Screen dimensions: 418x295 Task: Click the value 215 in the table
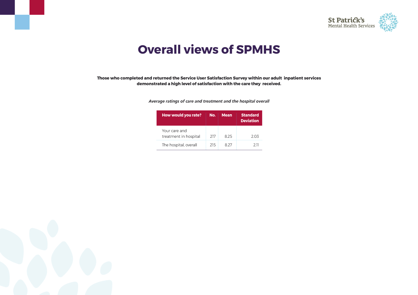pyautogui.click(x=213, y=145)
